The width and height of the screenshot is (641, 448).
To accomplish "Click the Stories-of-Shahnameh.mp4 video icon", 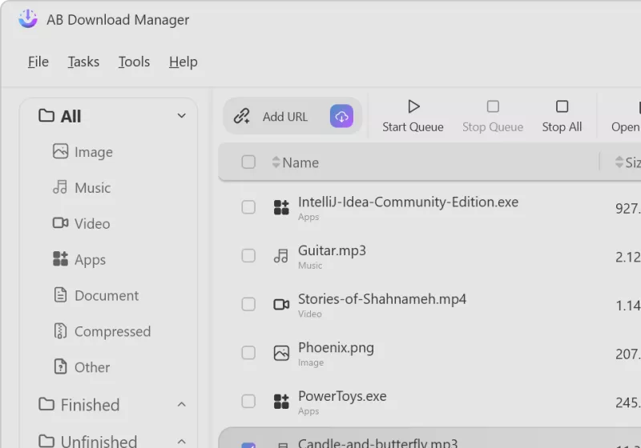I will coord(281,304).
